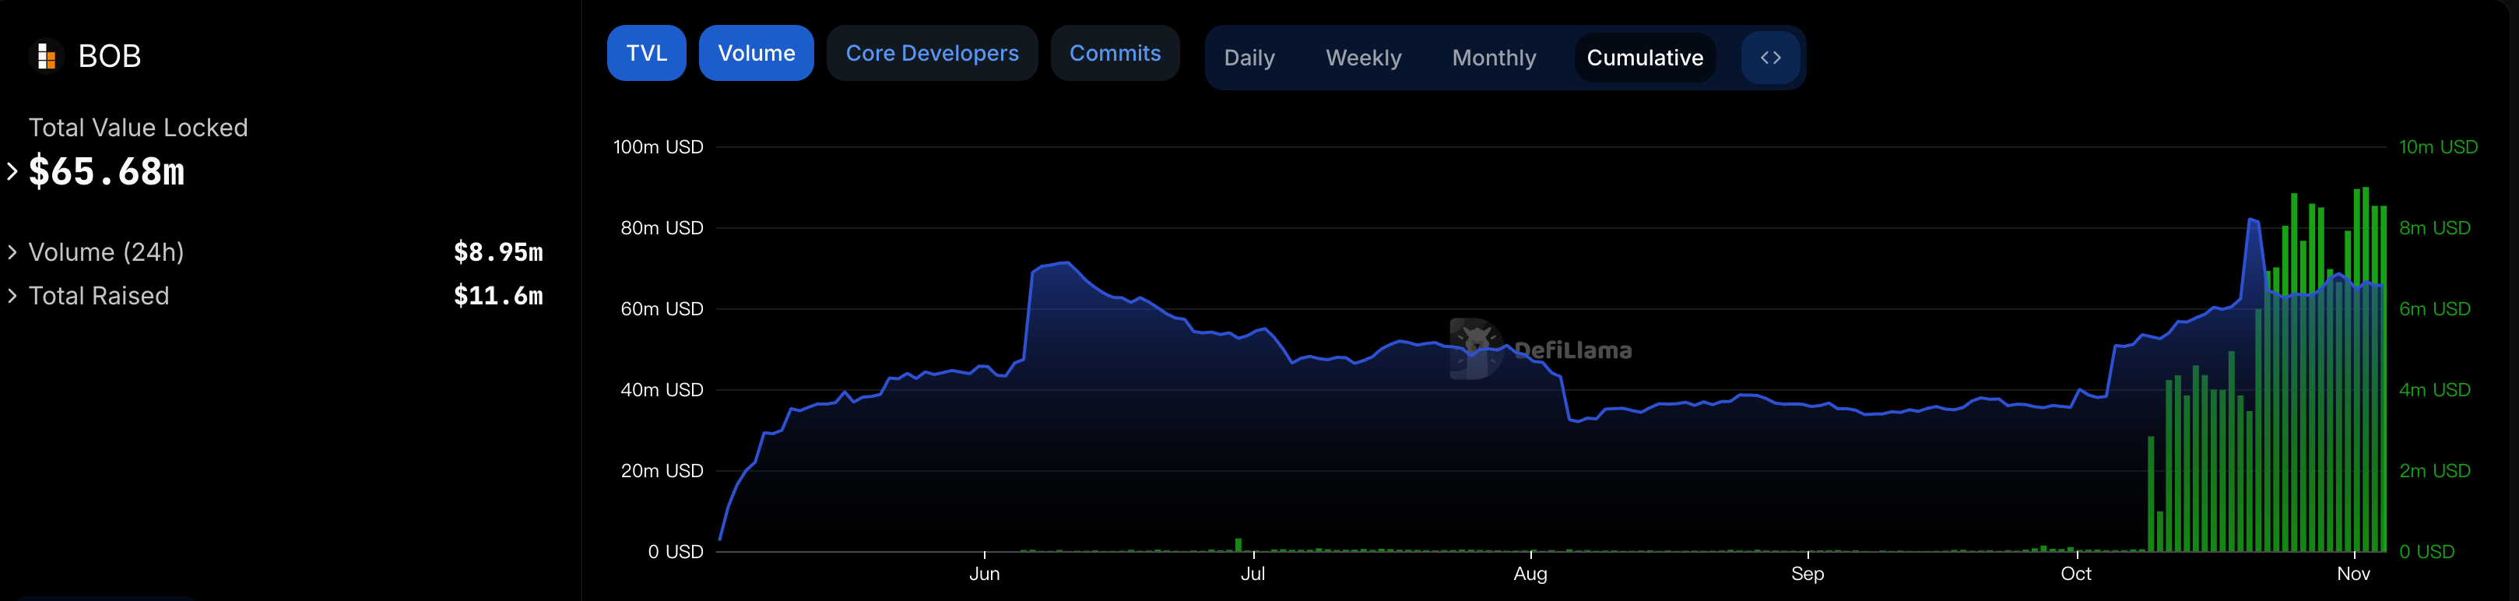Toggle the TVL chart series
Viewport: 2519px width, 601px height.
[646, 54]
